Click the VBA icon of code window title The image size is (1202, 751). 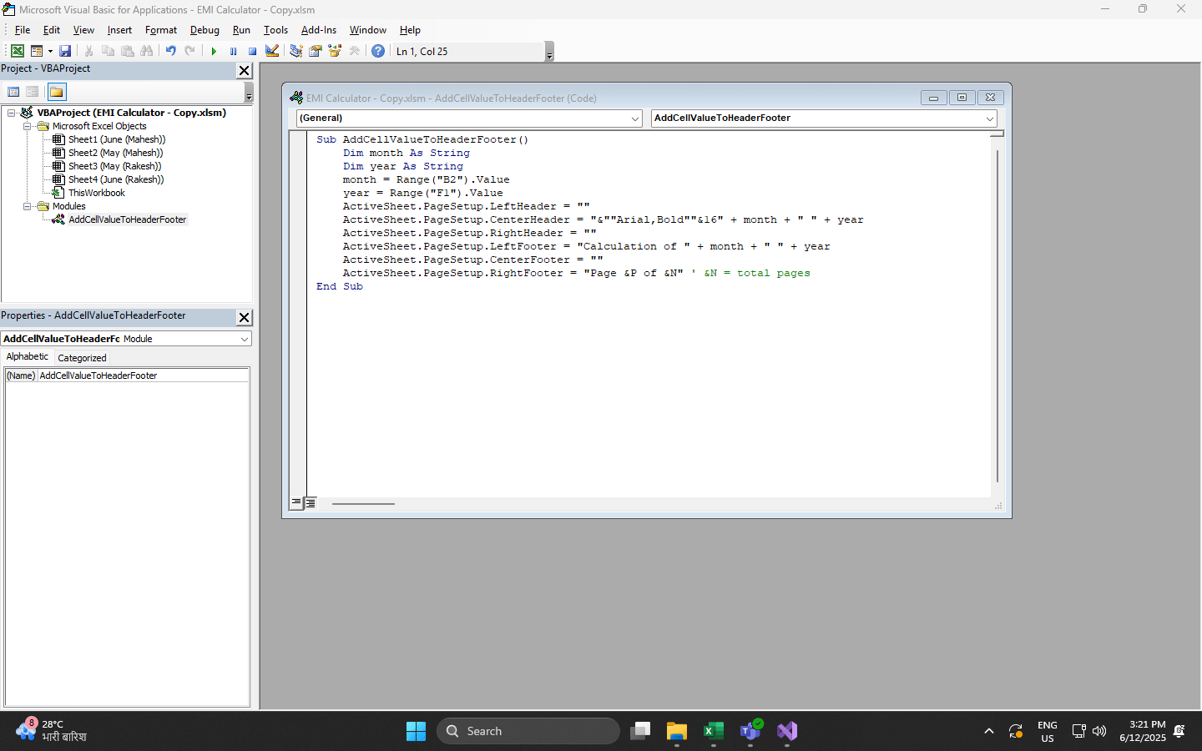point(296,98)
